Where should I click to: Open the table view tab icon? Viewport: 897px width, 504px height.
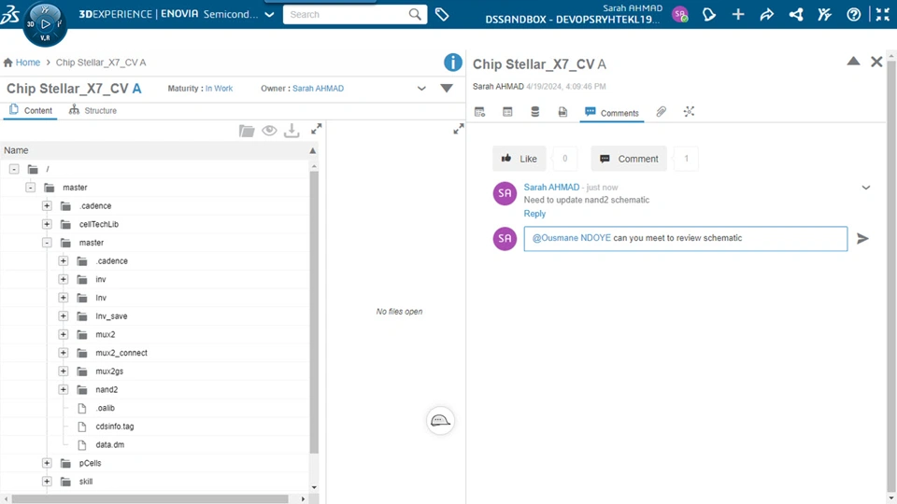(507, 112)
